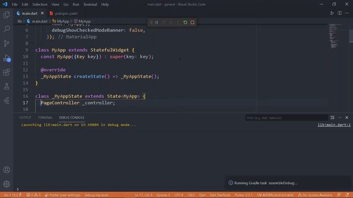
Task: Switch to the OUTPUT panel tab
Action: tap(25, 118)
